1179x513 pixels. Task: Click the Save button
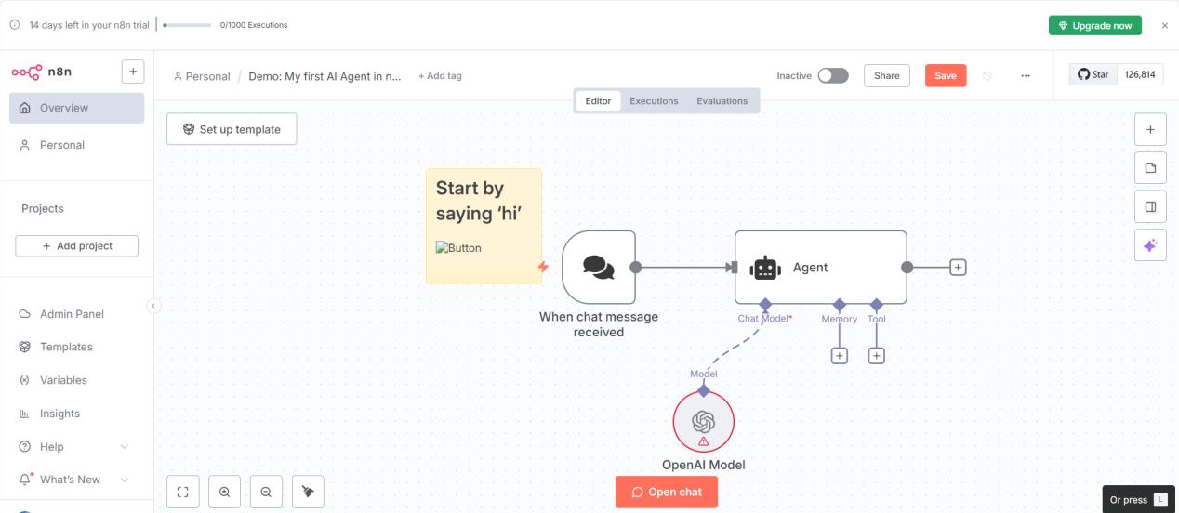945,76
